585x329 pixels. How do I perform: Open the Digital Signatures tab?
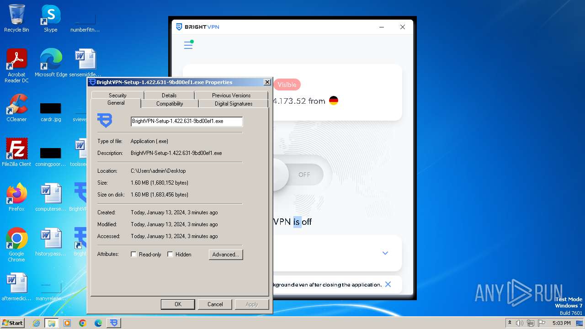234,104
